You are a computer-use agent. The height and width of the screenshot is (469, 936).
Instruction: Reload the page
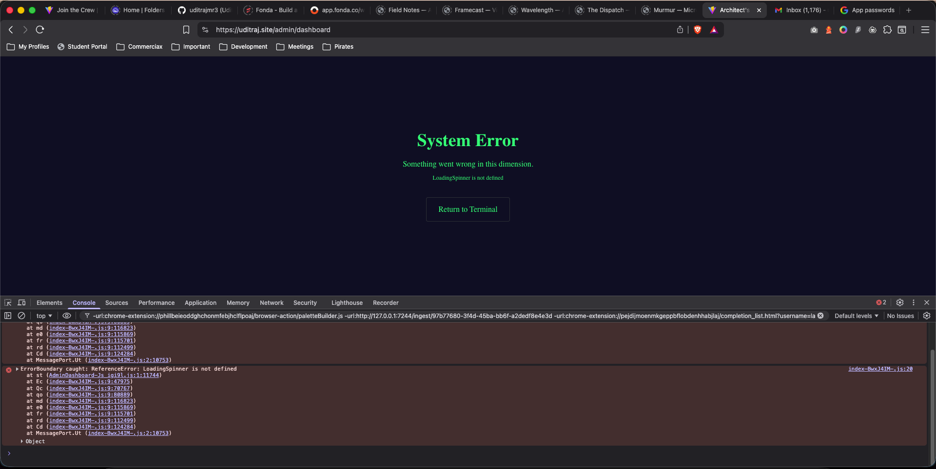click(40, 30)
